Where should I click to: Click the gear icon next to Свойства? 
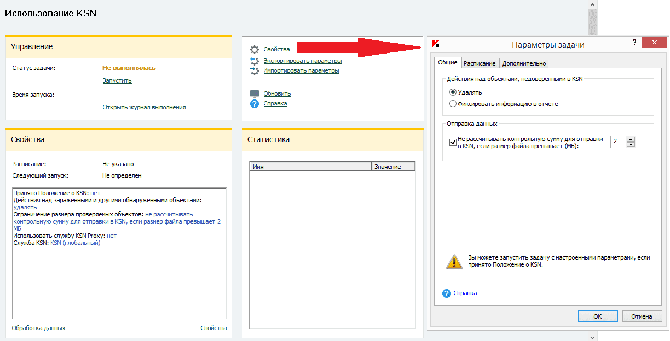[254, 50]
